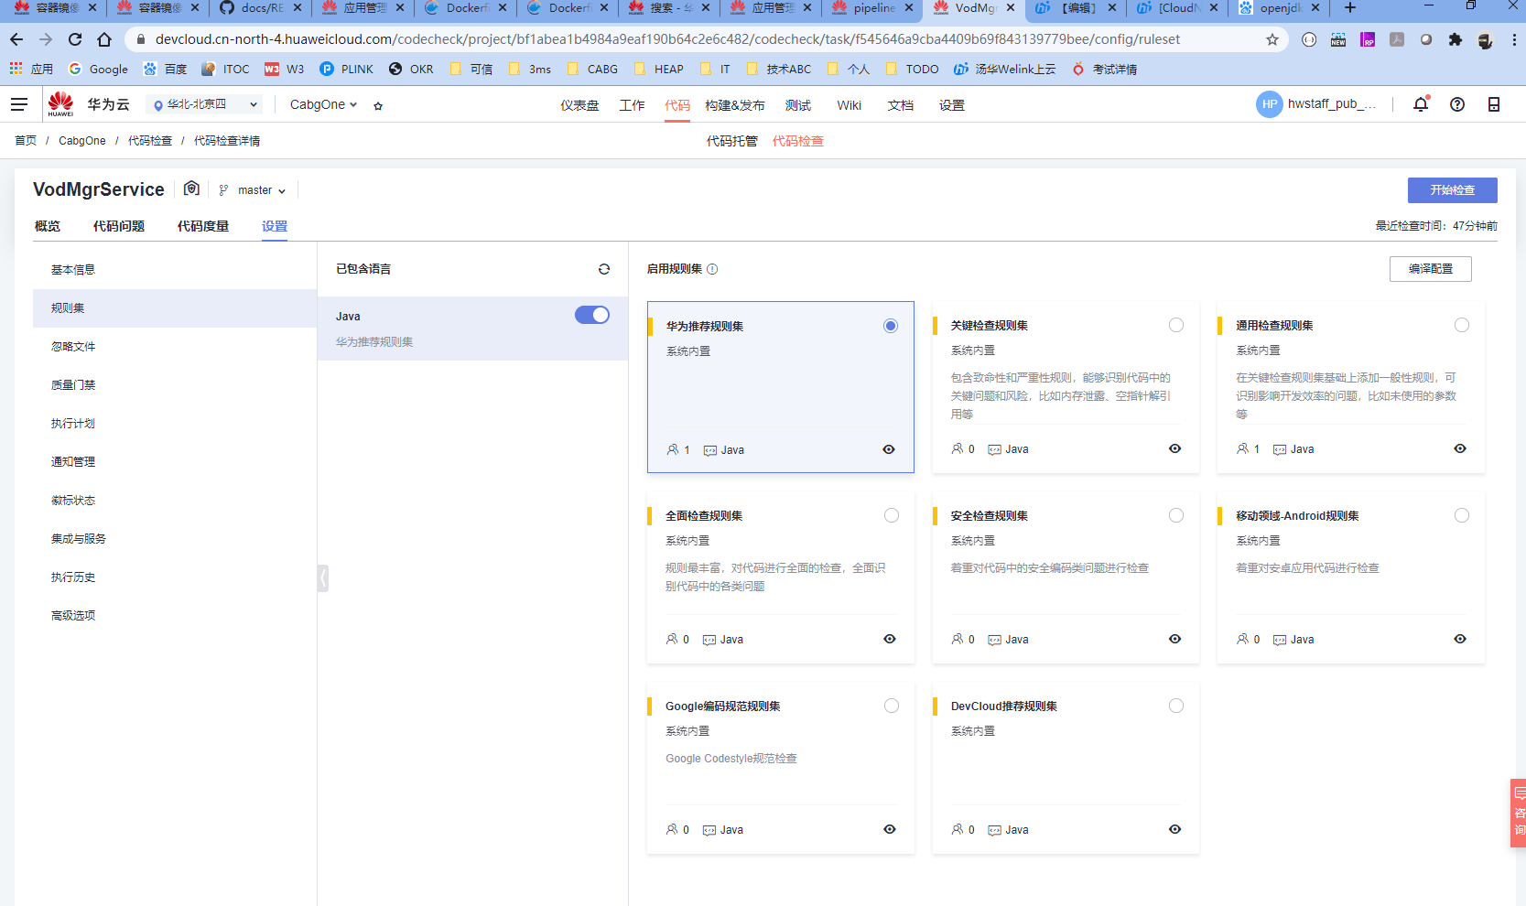Select the 华为推荐规则集 radio button
The image size is (1526, 906).
[x=891, y=326]
